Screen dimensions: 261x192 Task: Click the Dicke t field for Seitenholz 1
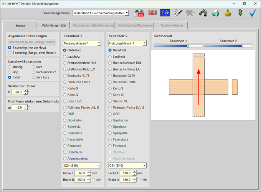tap(81, 173)
